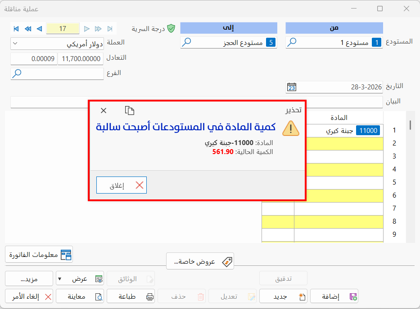Click the record number field showing 17

[63, 29]
